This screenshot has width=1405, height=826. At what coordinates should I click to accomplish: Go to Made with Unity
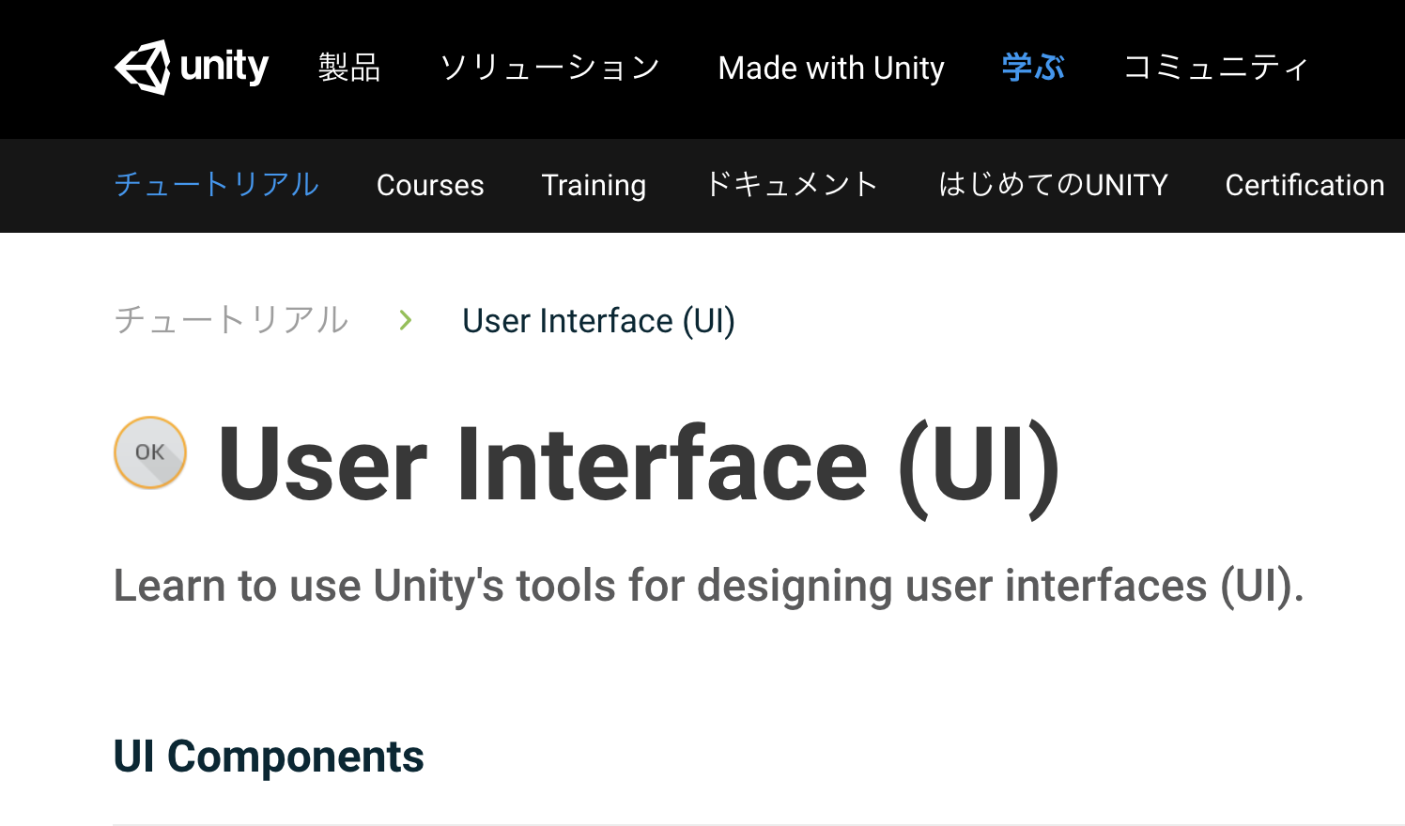(x=831, y=69)
